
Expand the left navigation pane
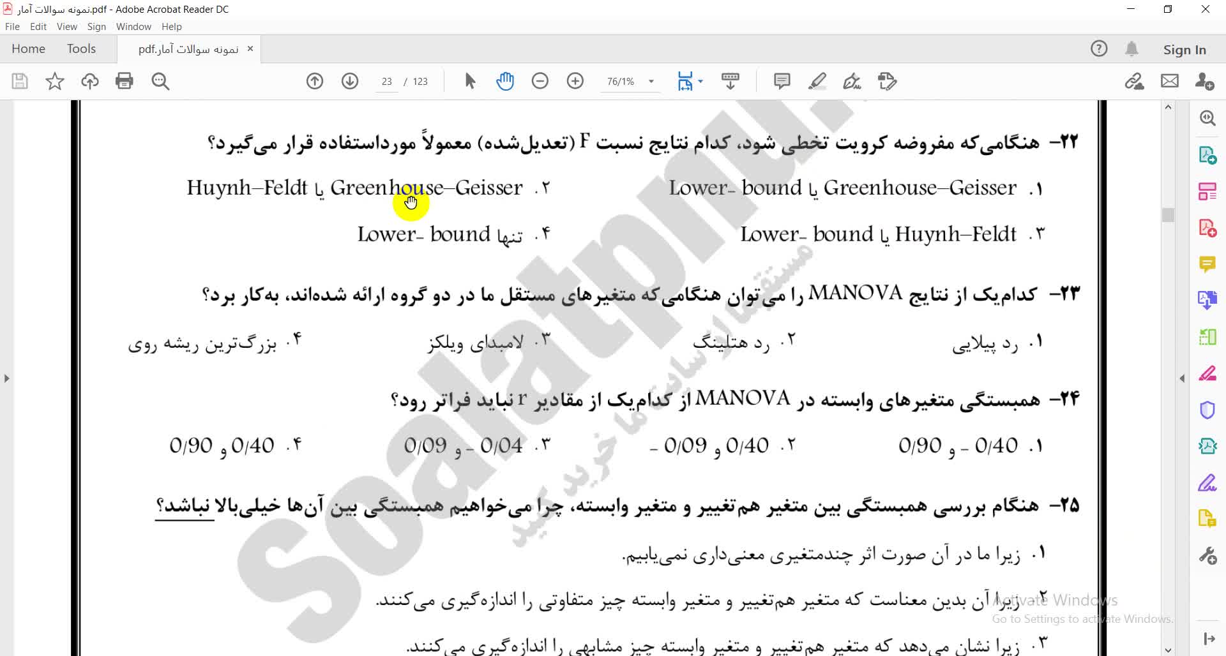pos(6,378)
